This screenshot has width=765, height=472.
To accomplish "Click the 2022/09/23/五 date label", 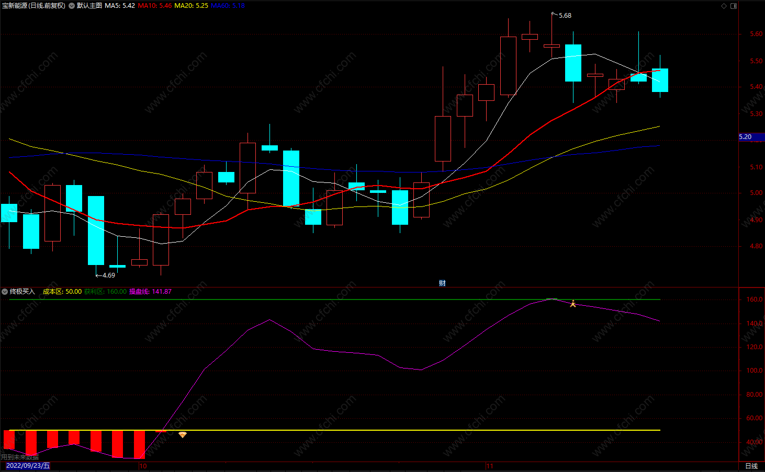I will coord(28,466).
